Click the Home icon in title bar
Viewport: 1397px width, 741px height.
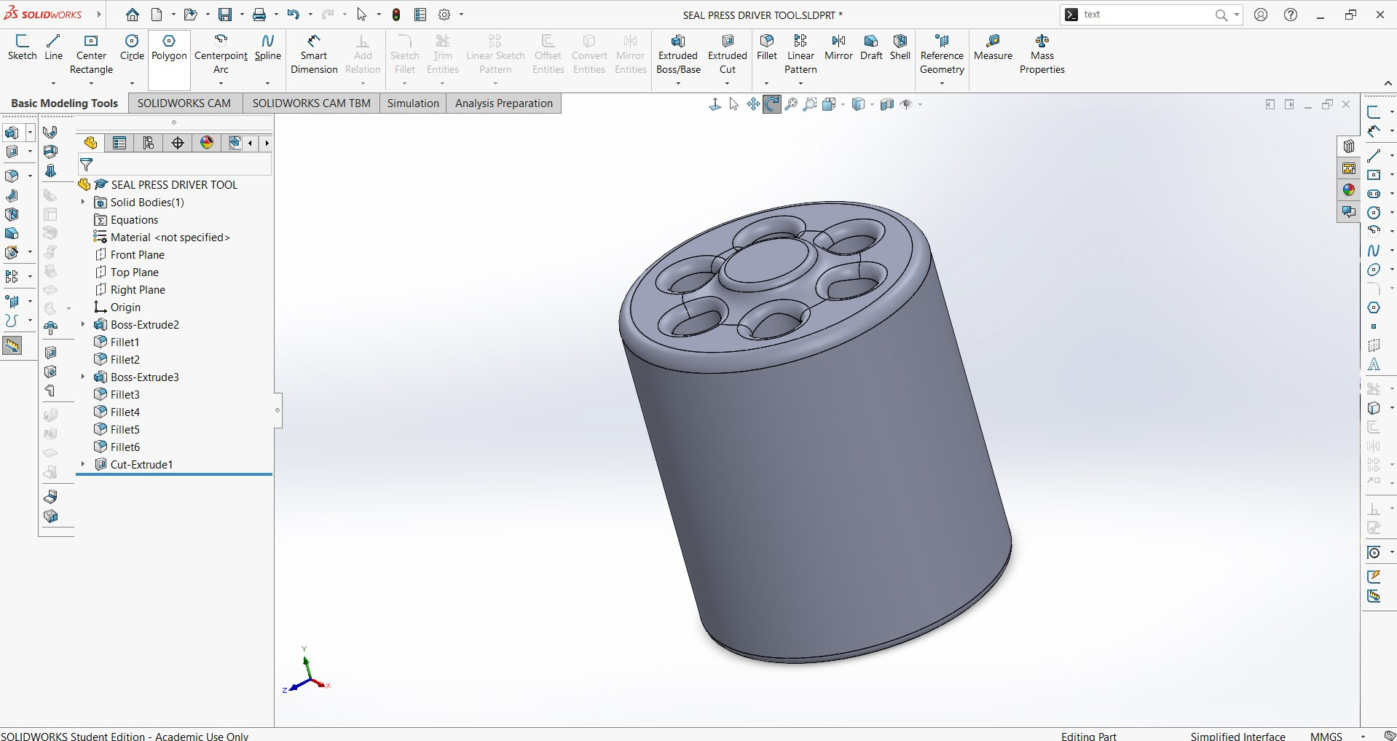tap(133, 15)
